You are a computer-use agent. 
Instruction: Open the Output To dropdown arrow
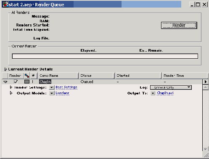[x=153, y=93]
